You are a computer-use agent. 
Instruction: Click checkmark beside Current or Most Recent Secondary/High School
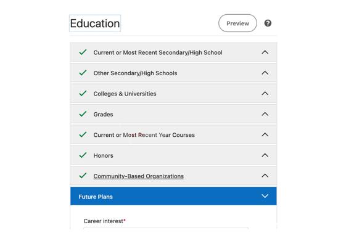pos(83,52)
